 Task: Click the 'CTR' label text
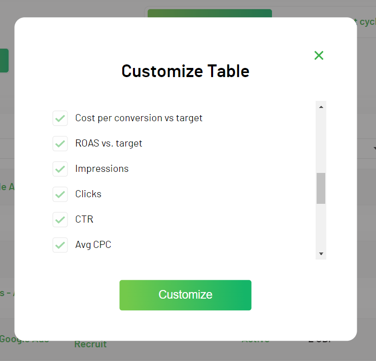pyautogui.click(x=84, y=220)
